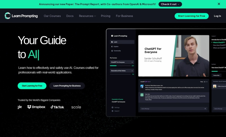Click the ChatGPT for Everyone current course link
This screenshot has width=226, height=137.
(118, 102)
